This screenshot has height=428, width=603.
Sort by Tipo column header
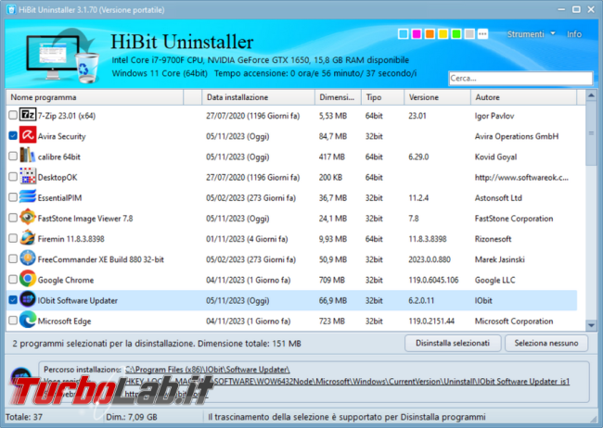(x=382, y=97)
